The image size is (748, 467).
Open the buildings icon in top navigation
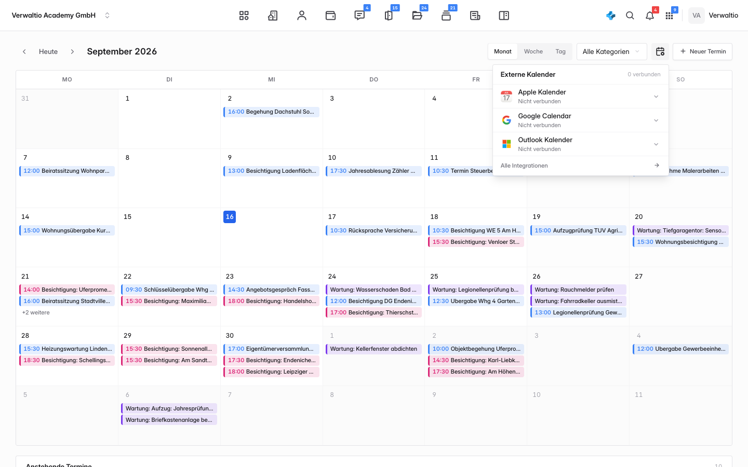point(273,16)
